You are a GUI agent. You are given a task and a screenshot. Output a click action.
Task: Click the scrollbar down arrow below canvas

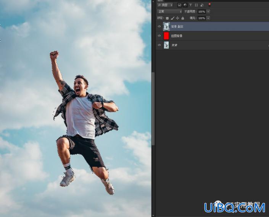point(153,215)
